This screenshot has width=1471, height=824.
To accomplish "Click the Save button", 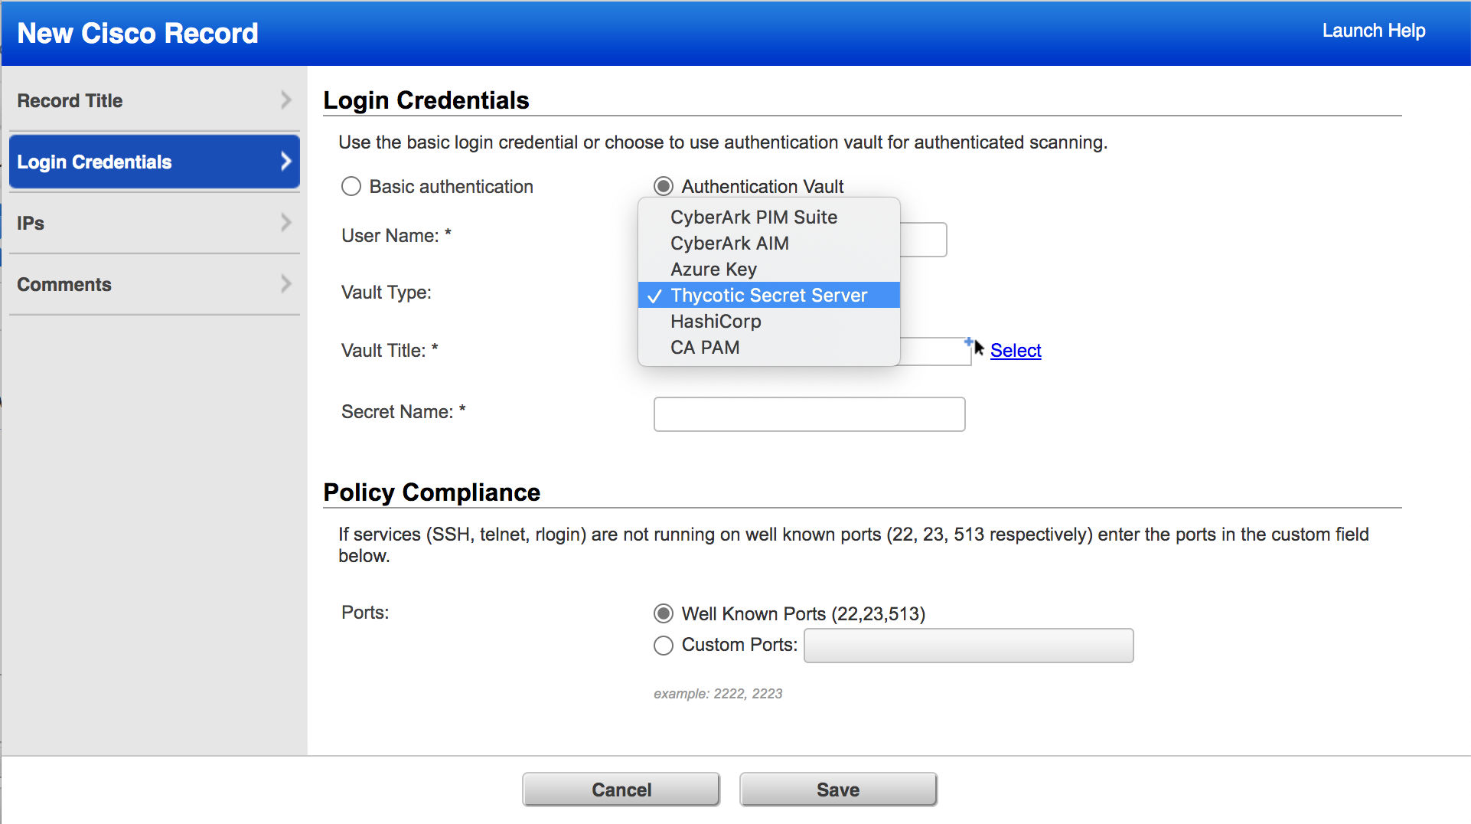I will click(x=838, y=790).
